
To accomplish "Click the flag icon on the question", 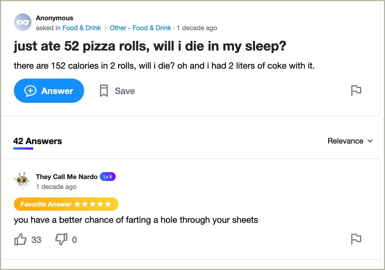I will [x=356, y=91].
